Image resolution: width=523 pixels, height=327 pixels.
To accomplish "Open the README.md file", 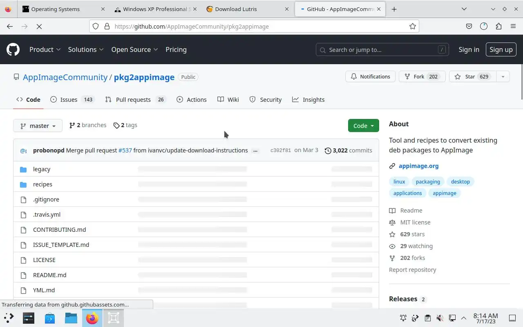I will click(49, 275).
